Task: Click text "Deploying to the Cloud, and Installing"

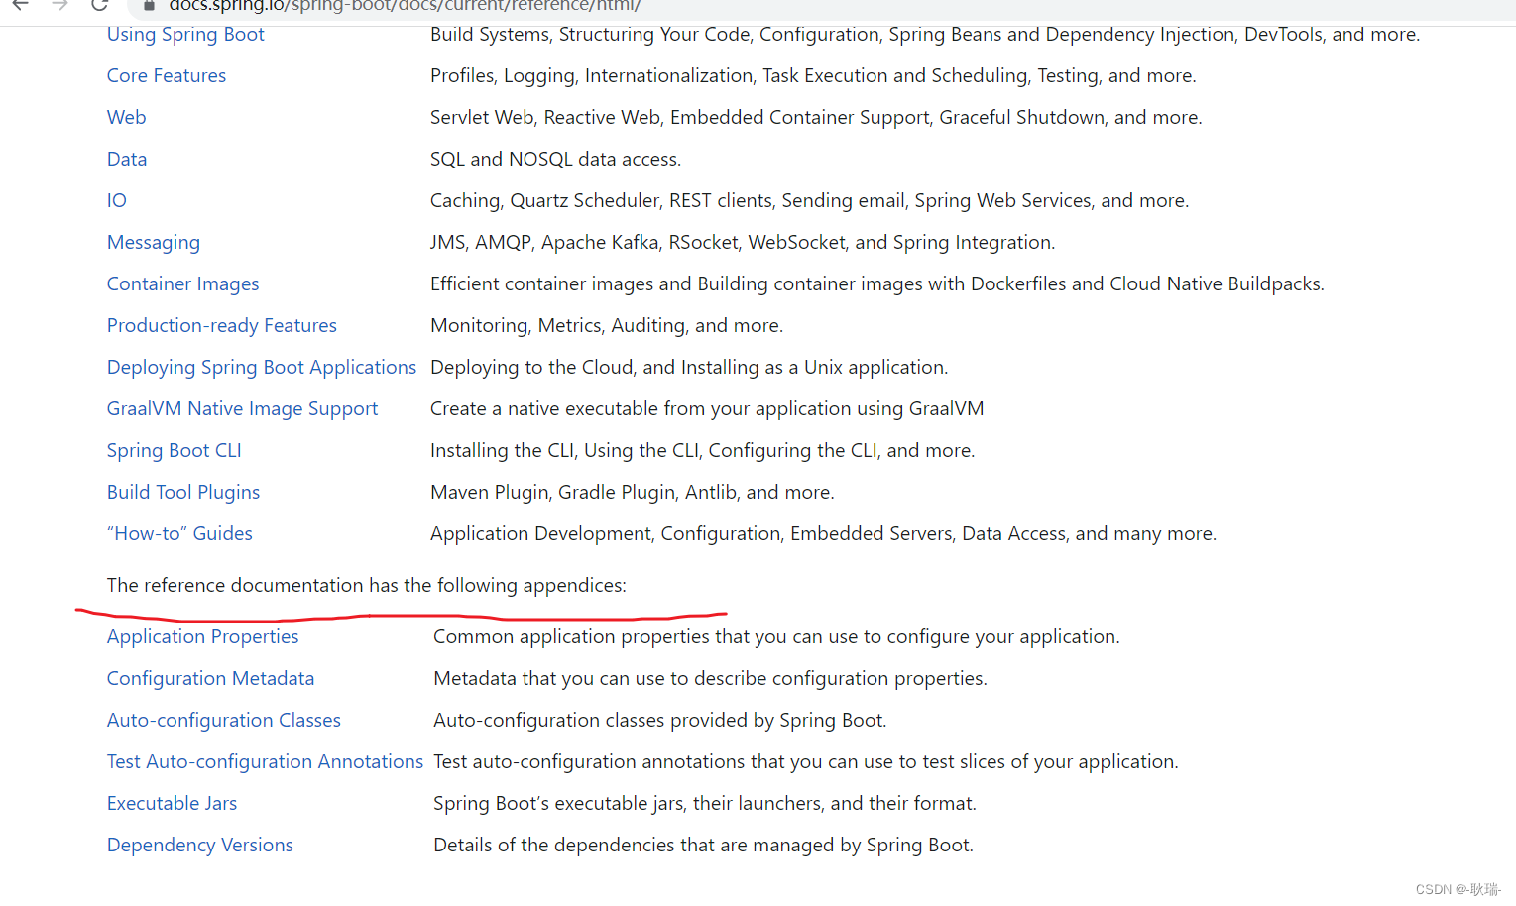Action: pyautogui.click(x=595, y=368)
